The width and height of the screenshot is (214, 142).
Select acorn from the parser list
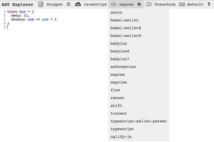[139, 12]
